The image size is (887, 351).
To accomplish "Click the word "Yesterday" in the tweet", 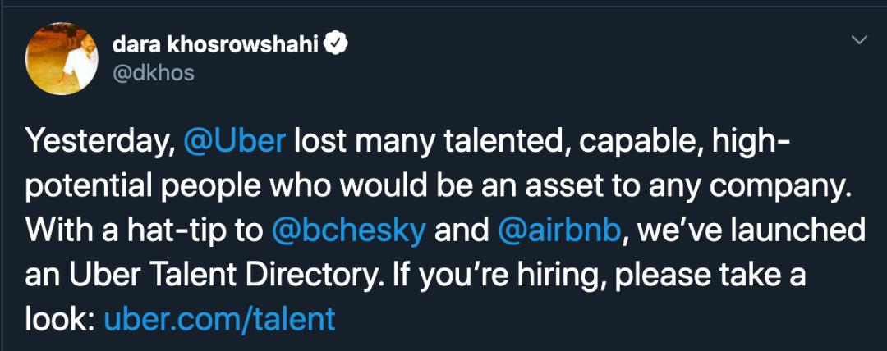I will click(x=96, y=141).
